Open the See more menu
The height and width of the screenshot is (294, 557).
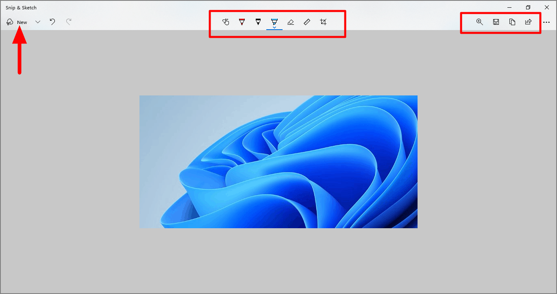(546, 22)
